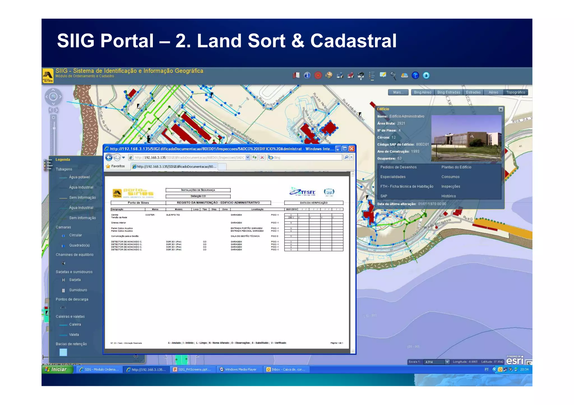Image resolution: width=574 pixels, height=405 pixels.
Task: Close the Edifício info popup
Action: coord(501,109)
